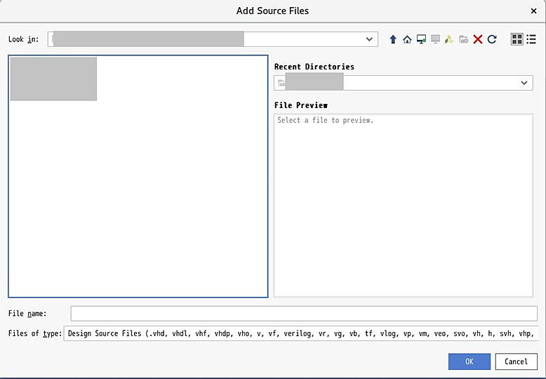Go to the Vivado project directory icon

coord(449,39)
